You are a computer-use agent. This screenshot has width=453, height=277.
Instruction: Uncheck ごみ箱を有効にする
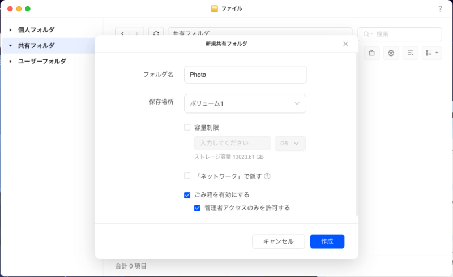[187, 195]
